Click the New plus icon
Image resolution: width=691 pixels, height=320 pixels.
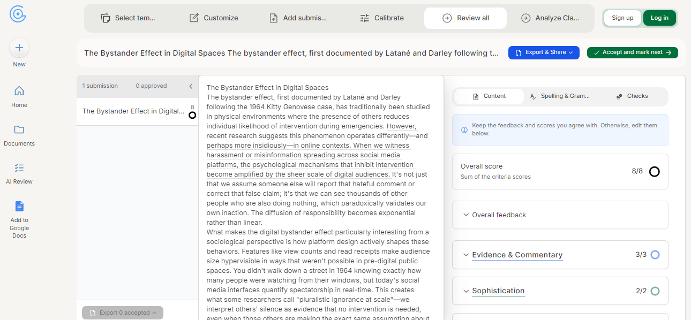(19, 48)
